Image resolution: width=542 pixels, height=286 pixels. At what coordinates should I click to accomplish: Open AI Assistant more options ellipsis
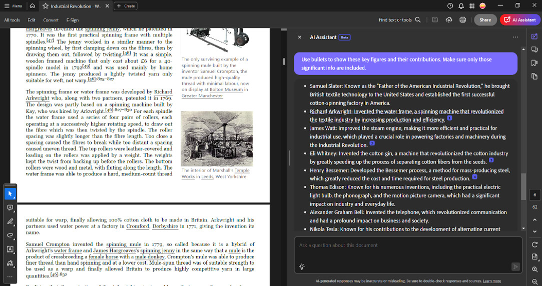[515, 37]
